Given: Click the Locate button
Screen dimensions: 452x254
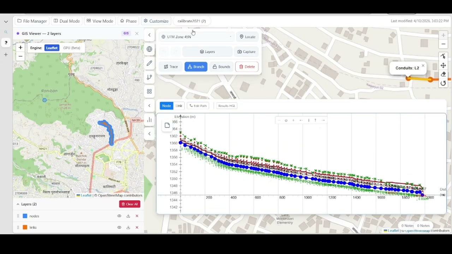Looking at the screenshot, I should point(247,37).
